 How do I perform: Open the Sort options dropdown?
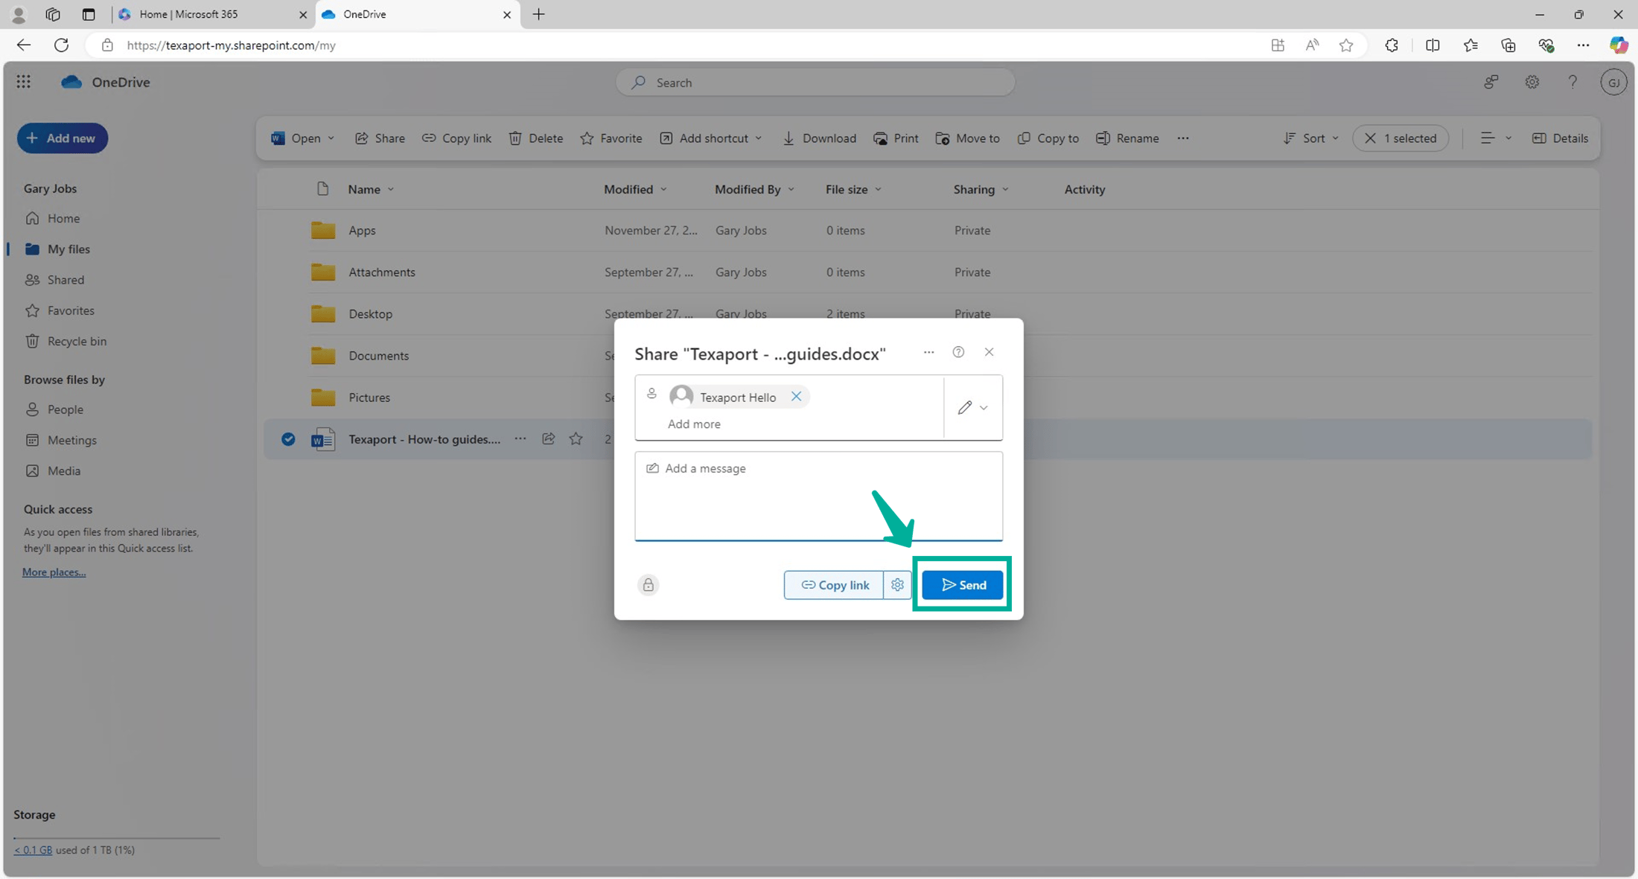click(x=1310, y=138)
